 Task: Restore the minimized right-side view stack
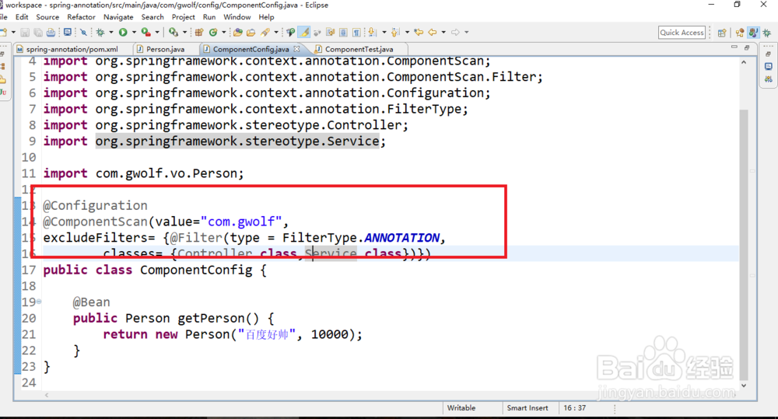tap(769, 54)
